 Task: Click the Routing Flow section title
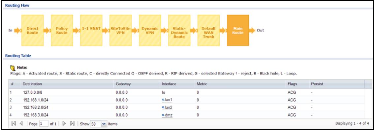(17, 5)
